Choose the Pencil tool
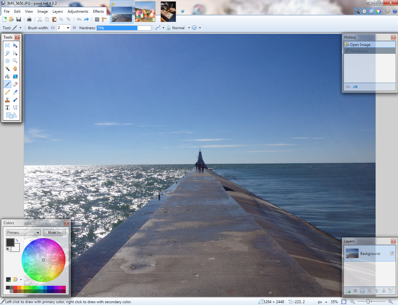The width and height of the screenshot is (398, 305). tap(7, 92)
